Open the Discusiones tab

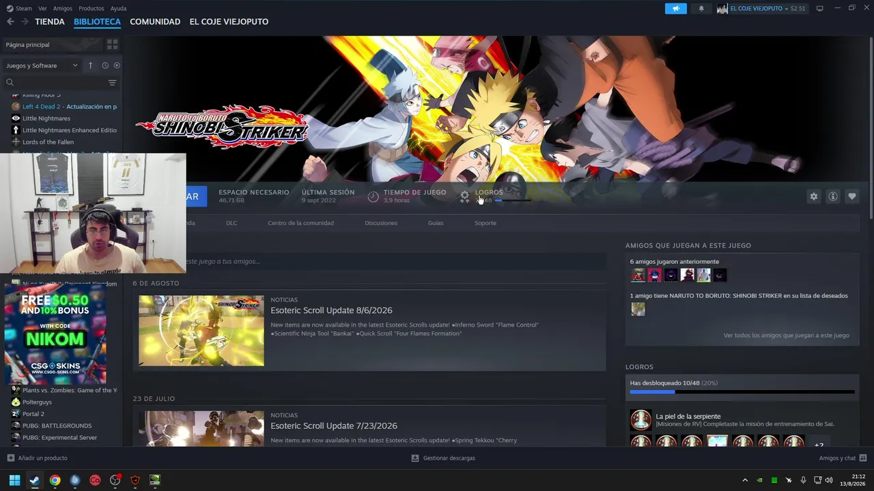(x=381, y=223)
